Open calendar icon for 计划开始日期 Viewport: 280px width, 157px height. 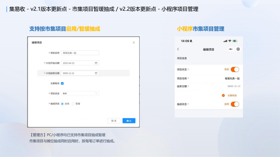96,63
